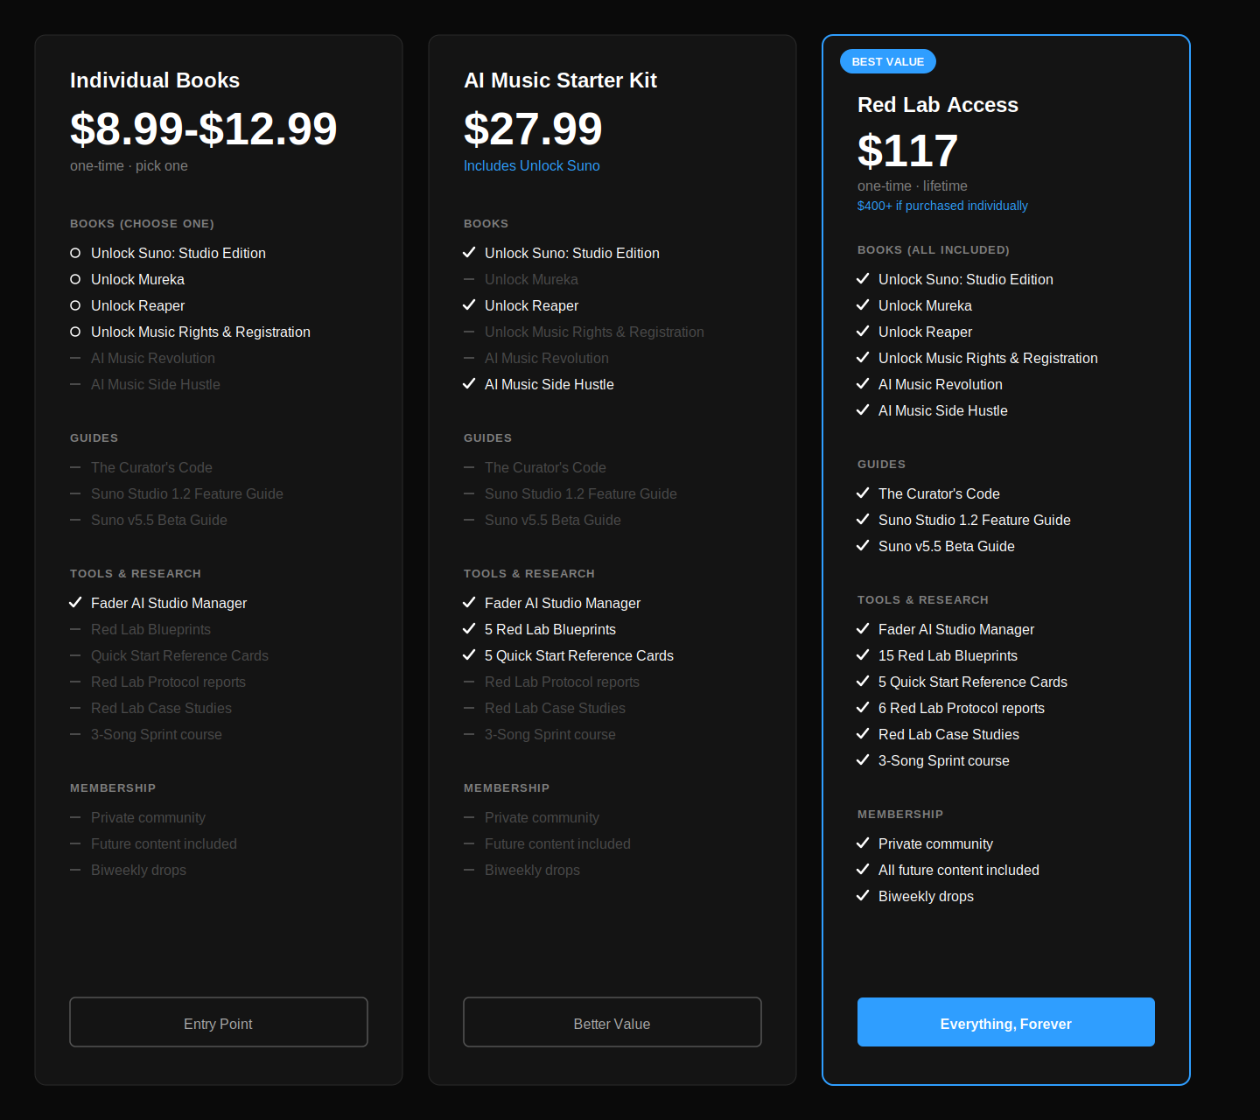Screen dimensions: 1260x1120
Task: Click checkmark beside Red Lab Case Studies in Red Lab
Action: (863, 733)
